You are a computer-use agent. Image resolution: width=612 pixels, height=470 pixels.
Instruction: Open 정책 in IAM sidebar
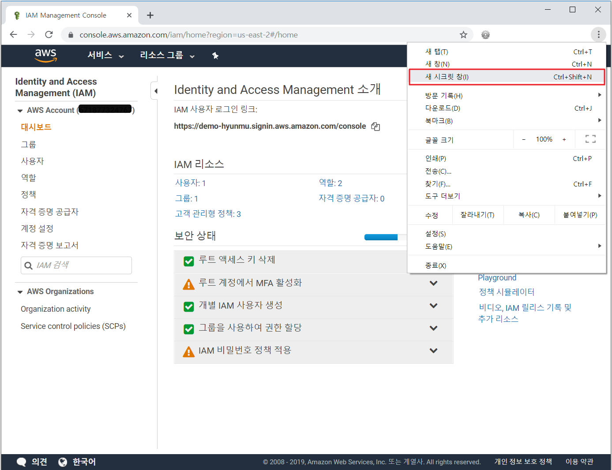29,195
